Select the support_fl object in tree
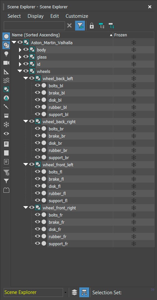The image size is (157, 300). (58, 201)
